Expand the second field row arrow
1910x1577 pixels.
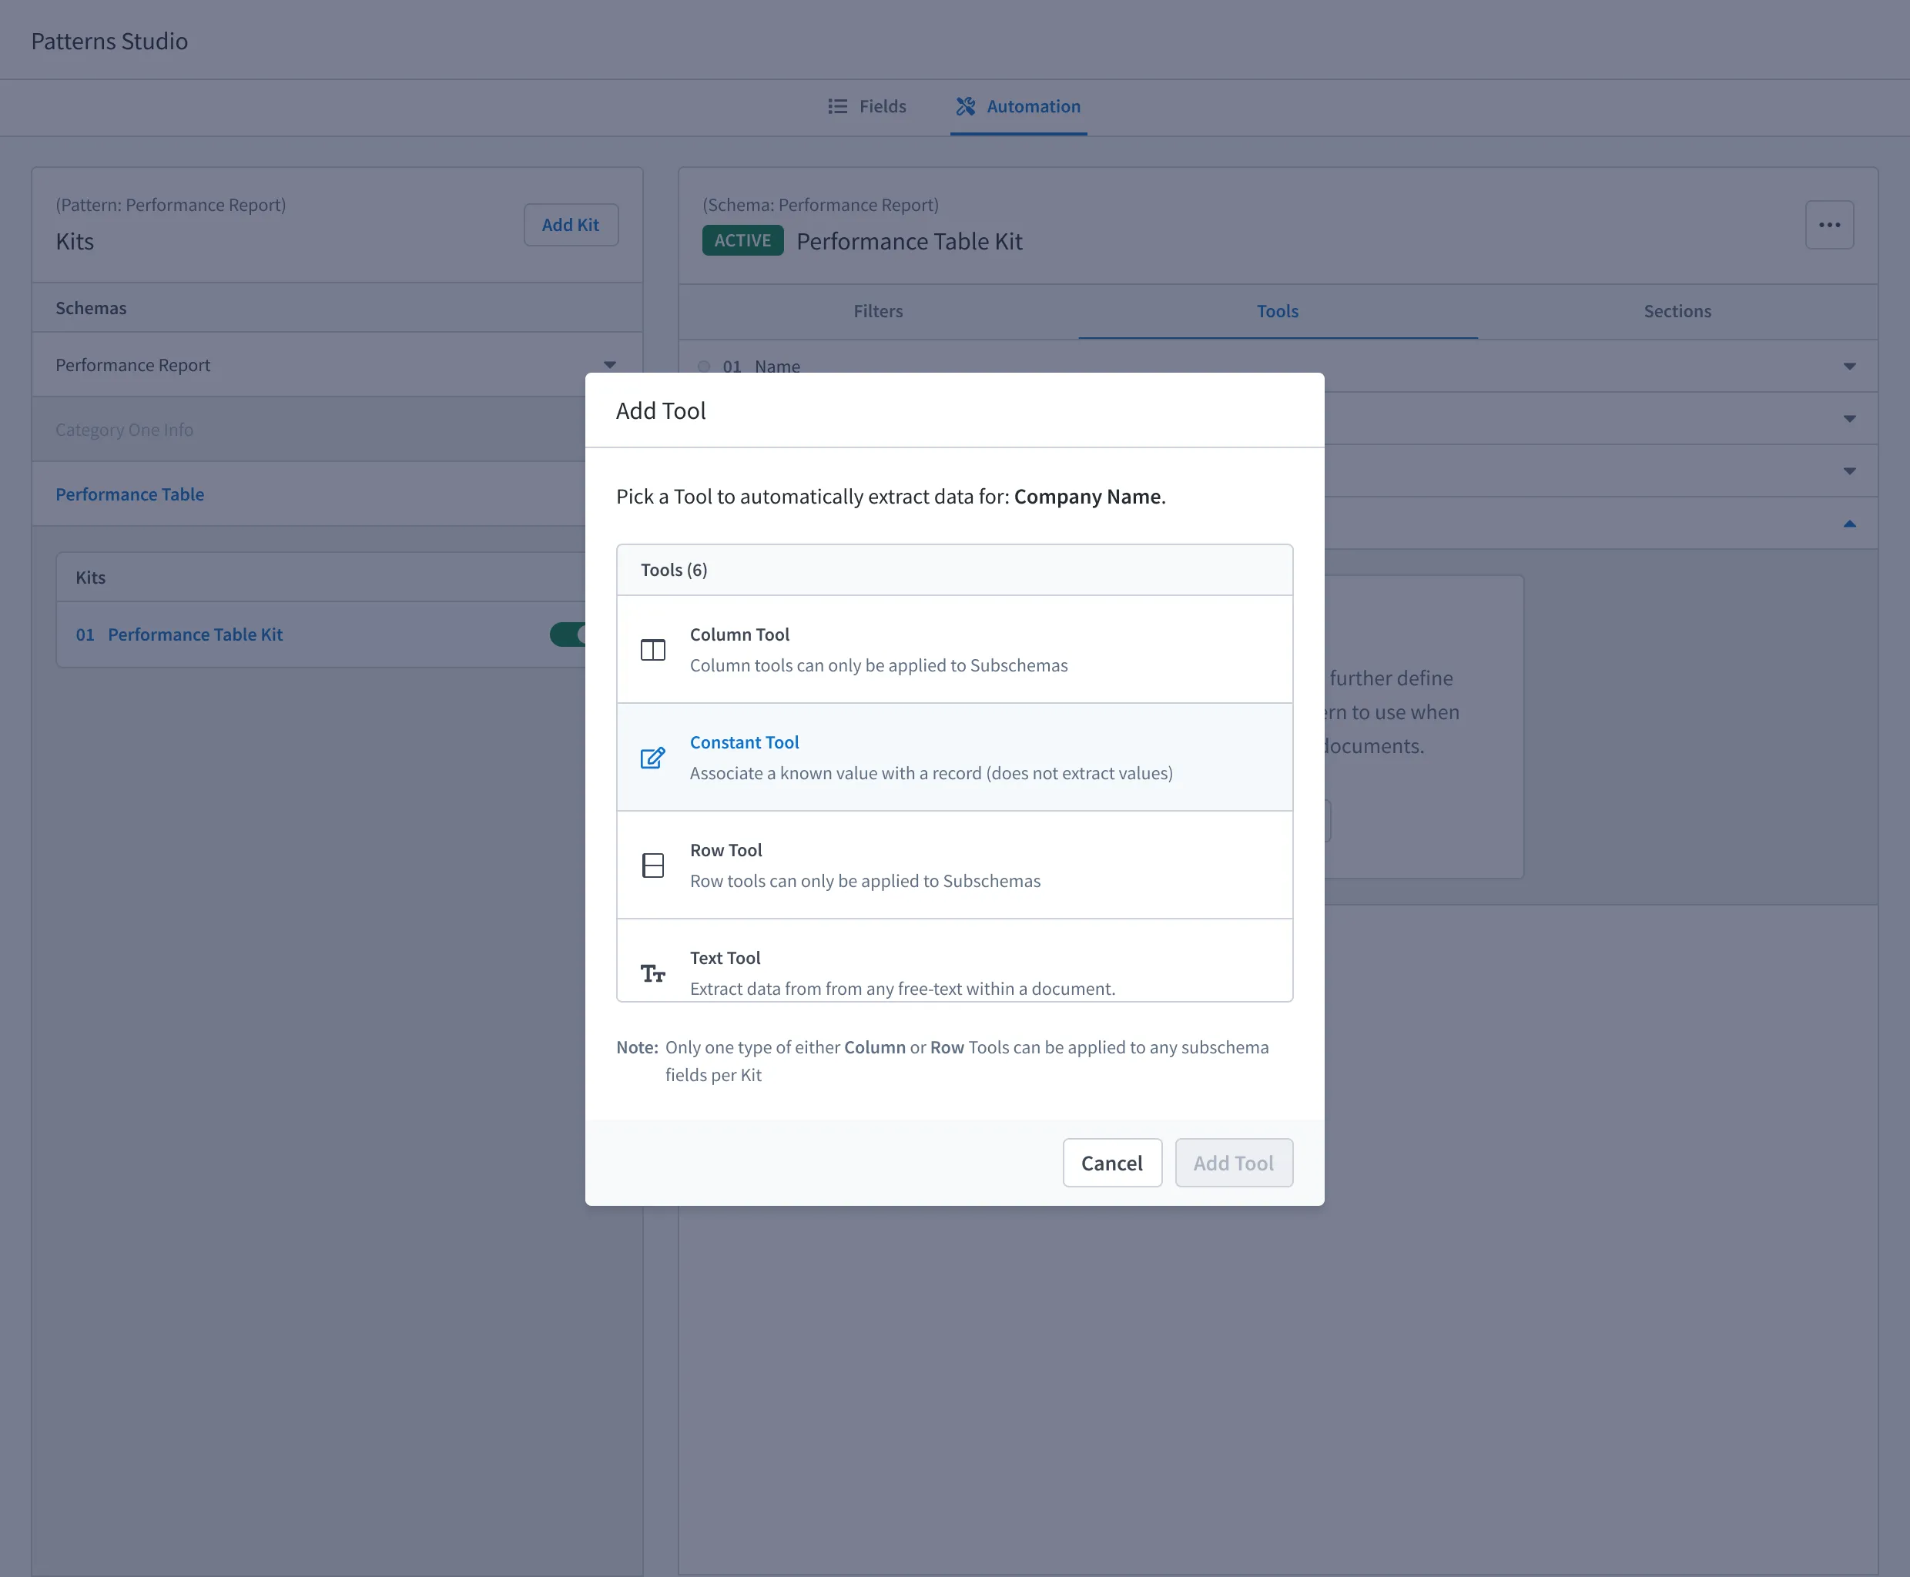click(1849, 419)
